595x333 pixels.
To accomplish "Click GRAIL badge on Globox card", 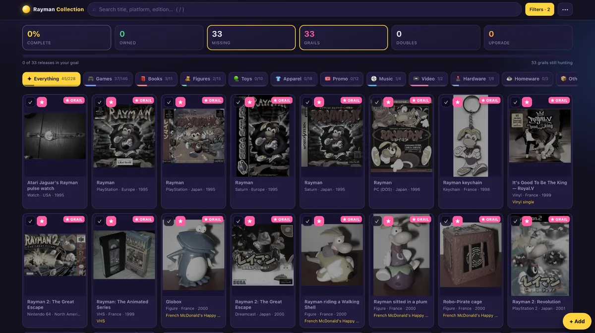I will 213,219.
